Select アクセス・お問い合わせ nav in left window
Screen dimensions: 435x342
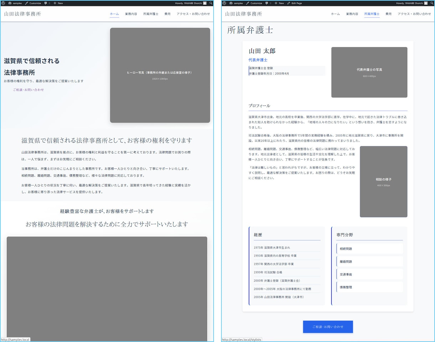point(193,14)
